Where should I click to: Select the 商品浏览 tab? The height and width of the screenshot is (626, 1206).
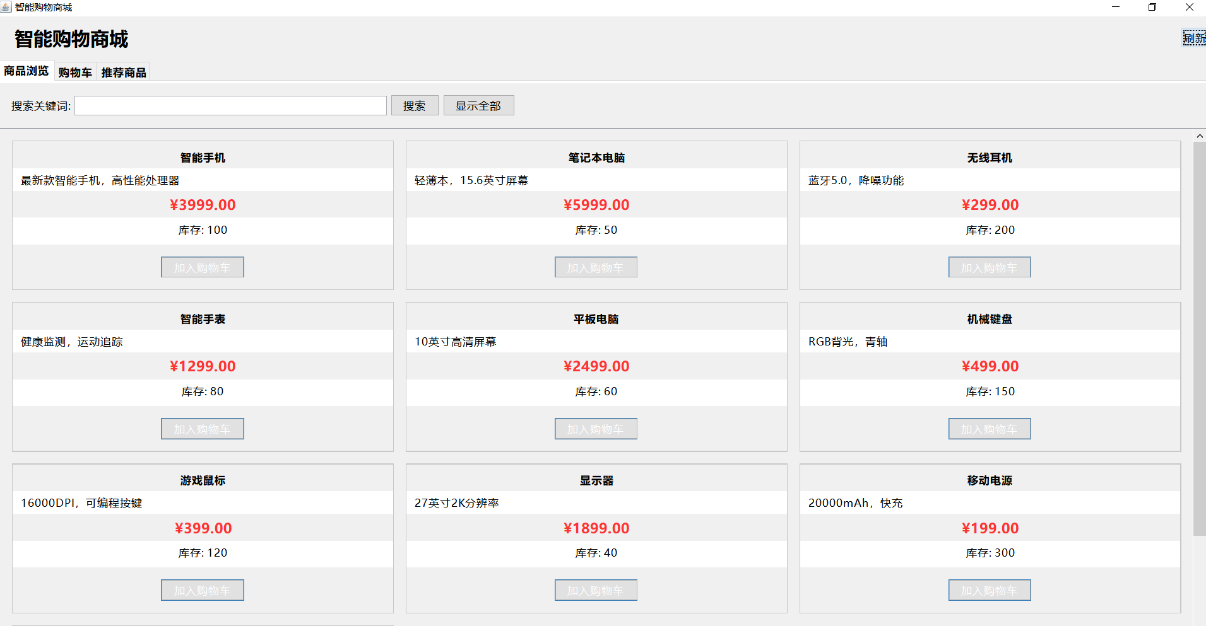click(27, 71)
